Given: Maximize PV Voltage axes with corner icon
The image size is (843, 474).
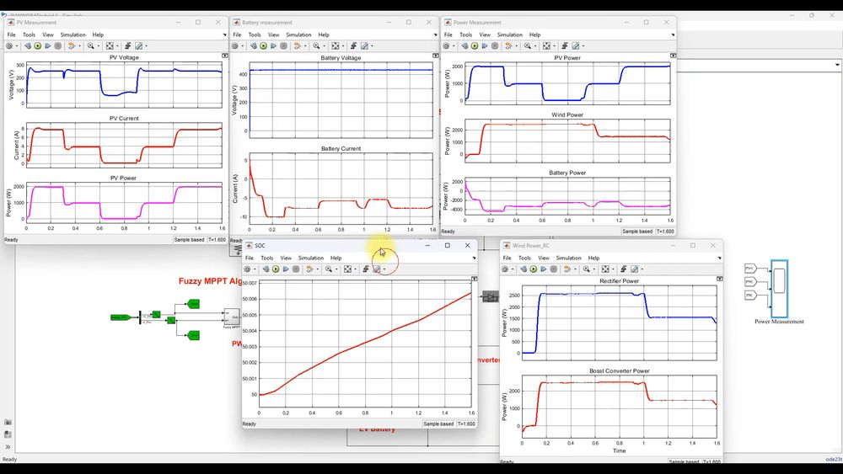Looking at the screenshot, I should tap(225, 56).
